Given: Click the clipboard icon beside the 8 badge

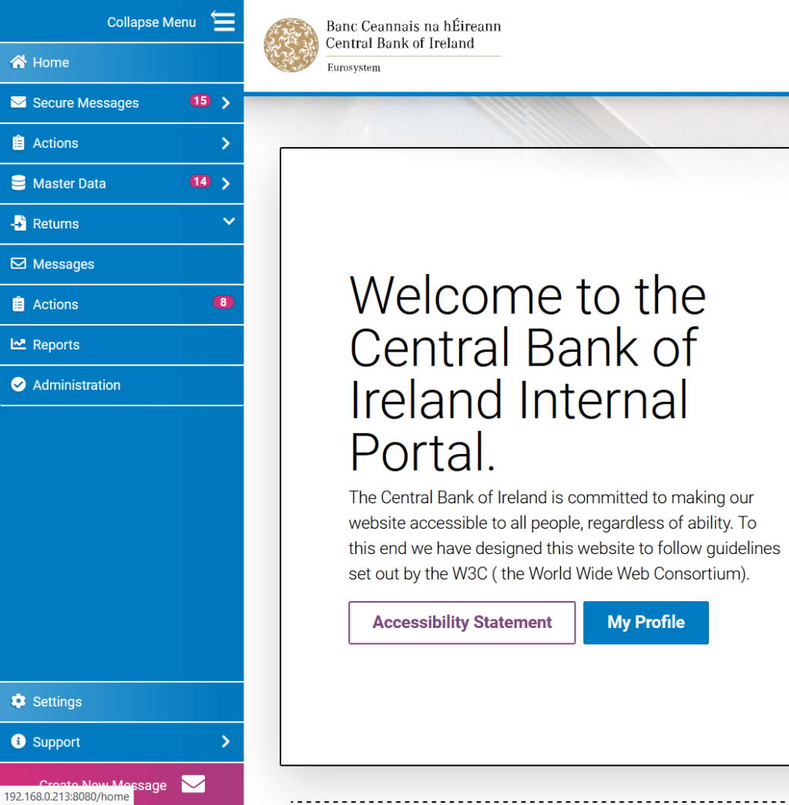Looking at the screenshot, I should click(18, 304).
